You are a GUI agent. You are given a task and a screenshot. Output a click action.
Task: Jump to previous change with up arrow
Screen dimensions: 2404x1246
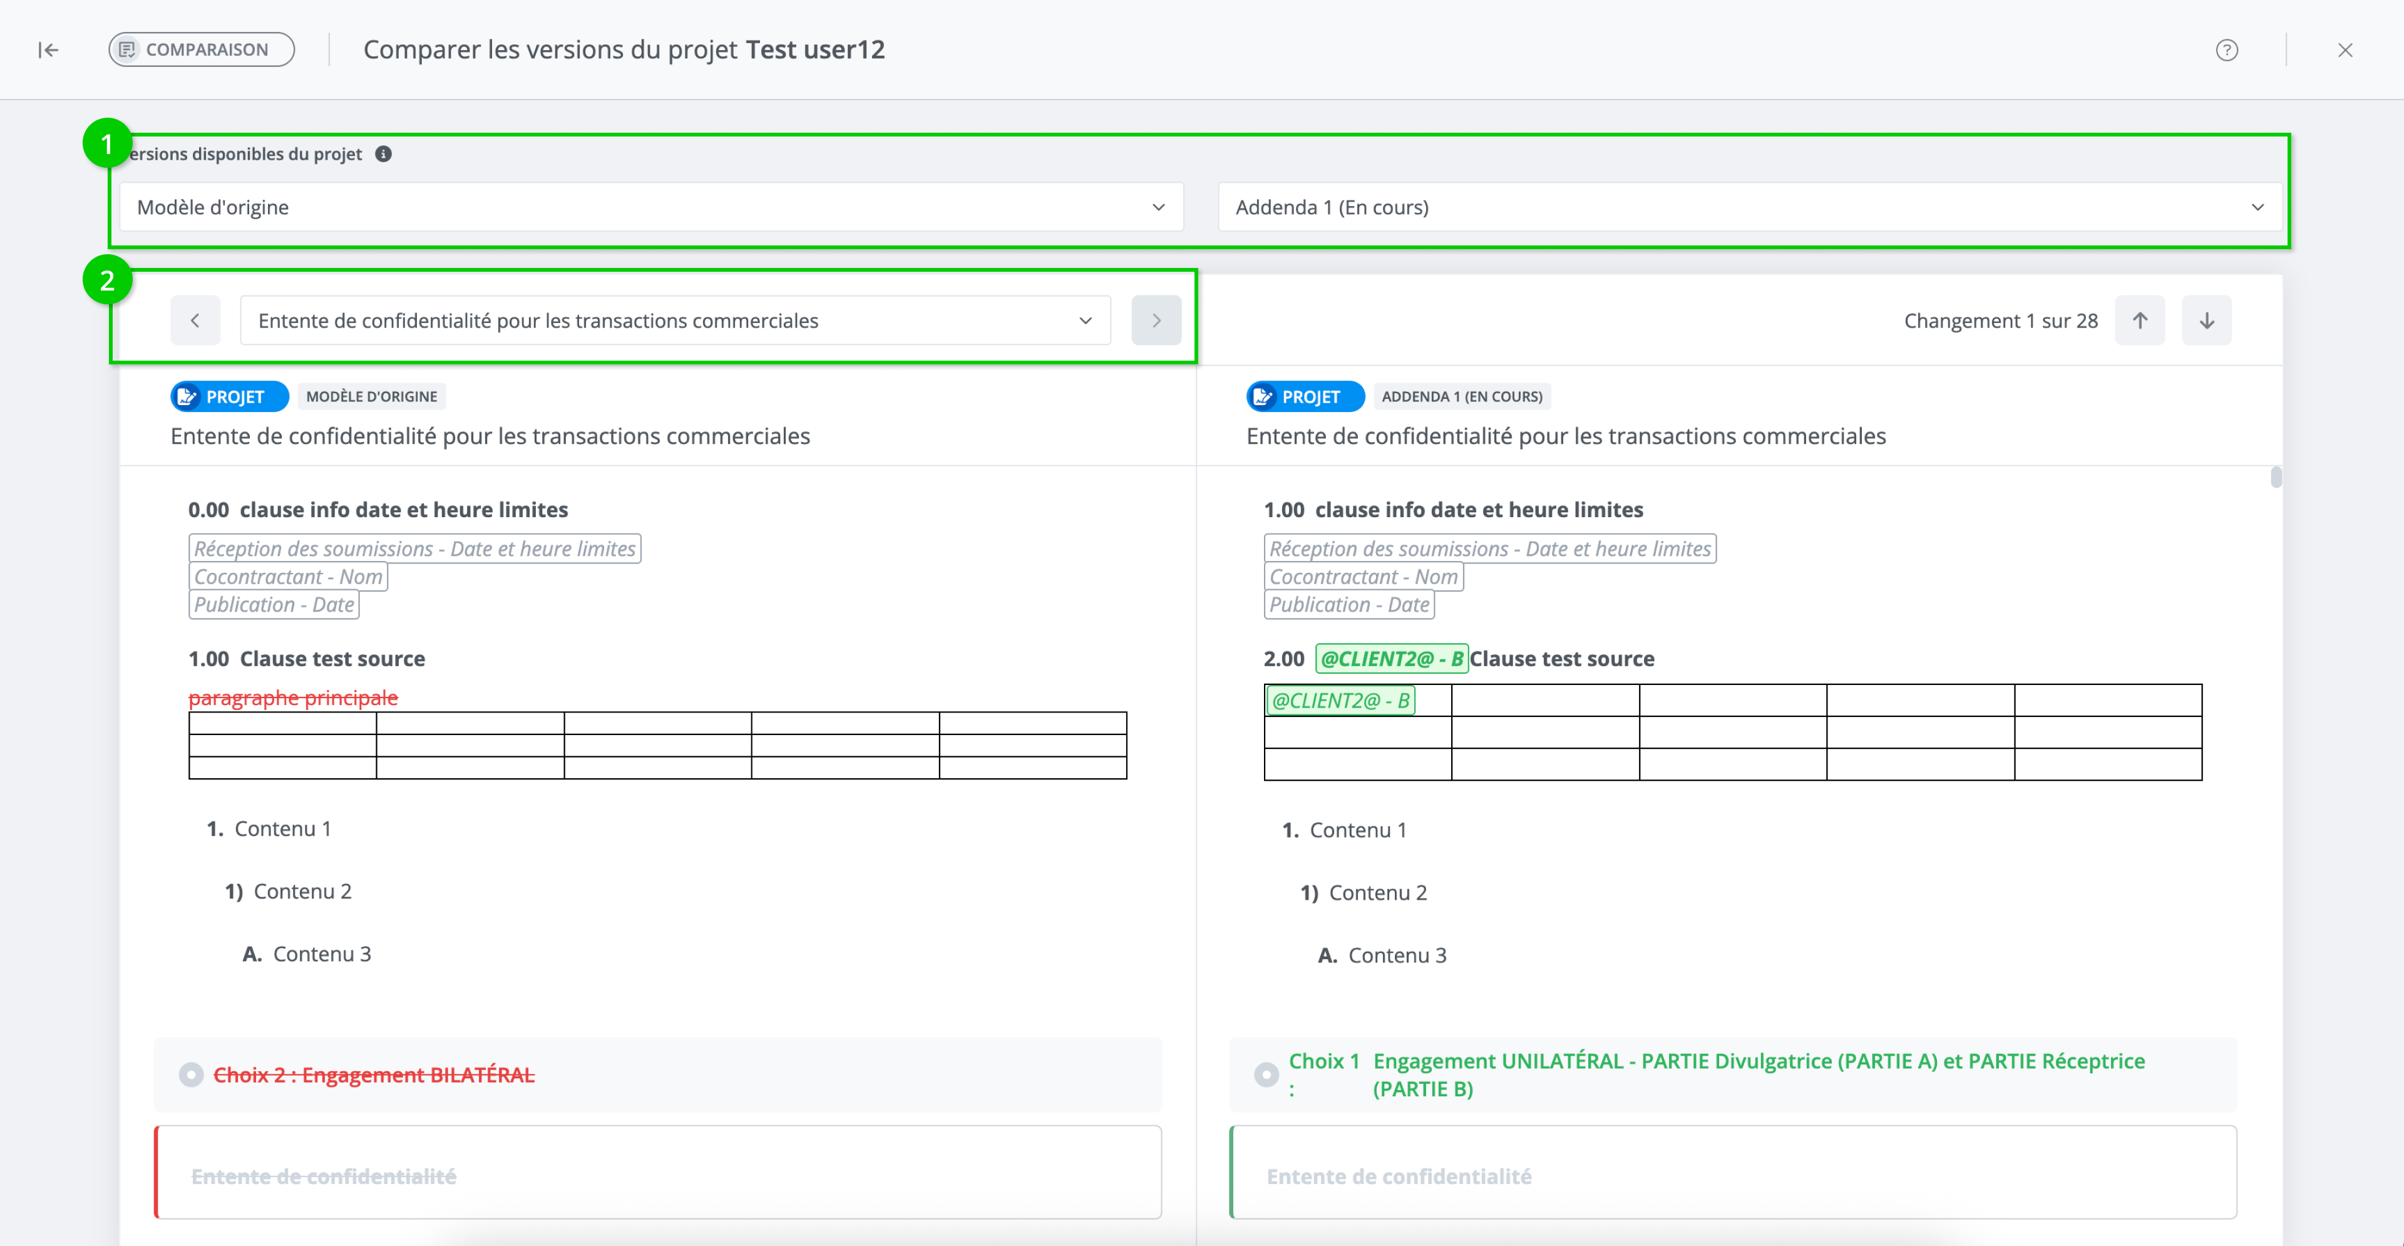pos(2140,320)
